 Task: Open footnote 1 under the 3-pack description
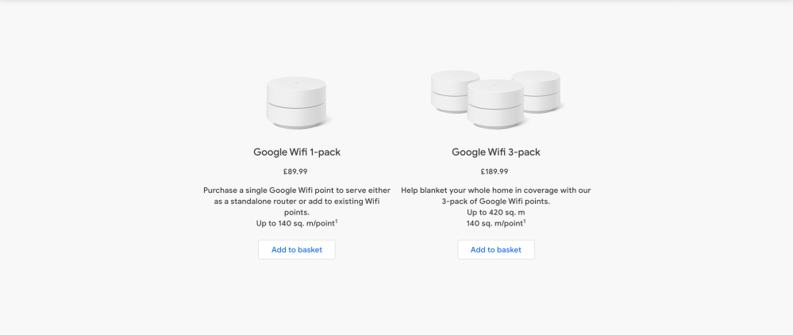click(525, 221)
